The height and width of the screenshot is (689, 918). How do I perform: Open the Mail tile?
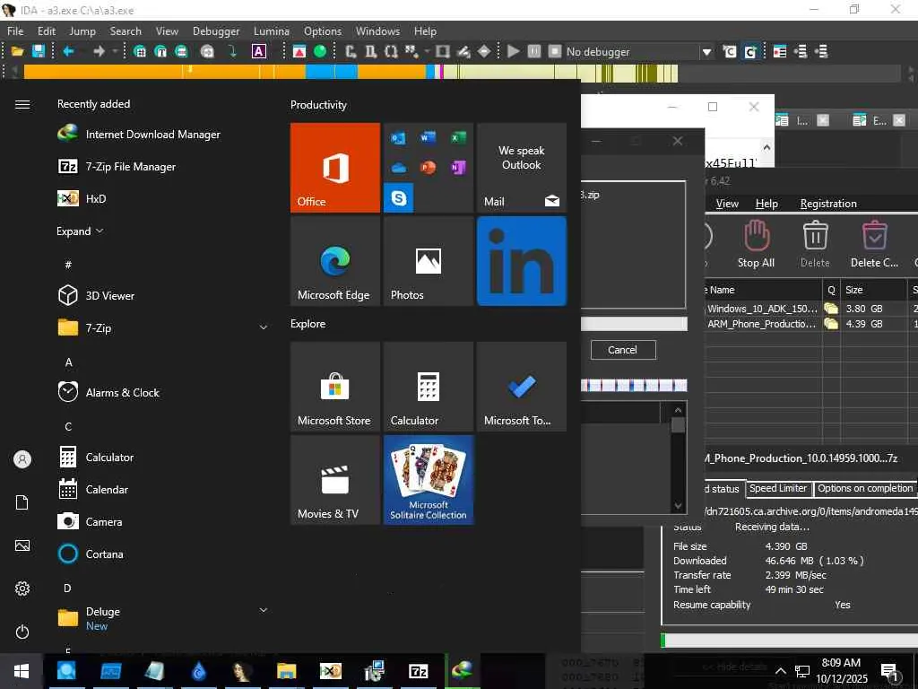coord(522,168)
